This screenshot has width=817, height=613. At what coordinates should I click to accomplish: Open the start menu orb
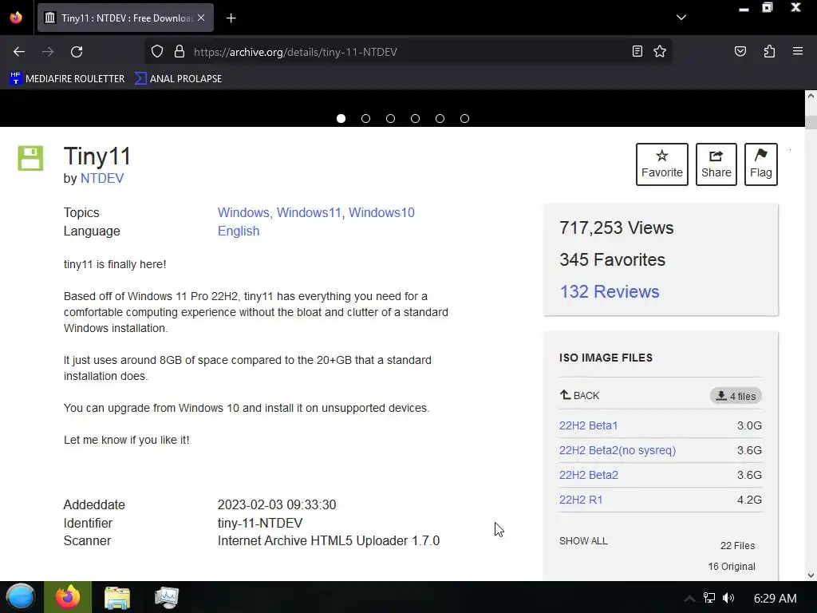pos(21,597)
